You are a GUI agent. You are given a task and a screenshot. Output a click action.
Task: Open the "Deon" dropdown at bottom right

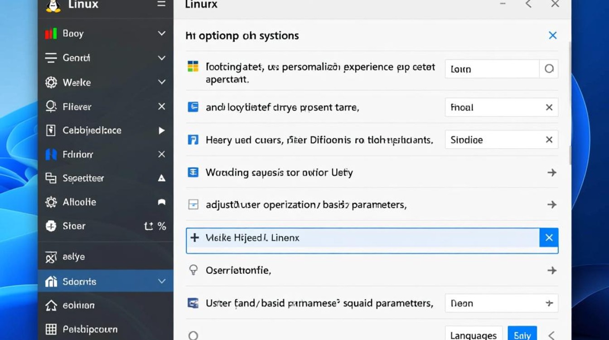pyautogui.click(x=501, y=303)
